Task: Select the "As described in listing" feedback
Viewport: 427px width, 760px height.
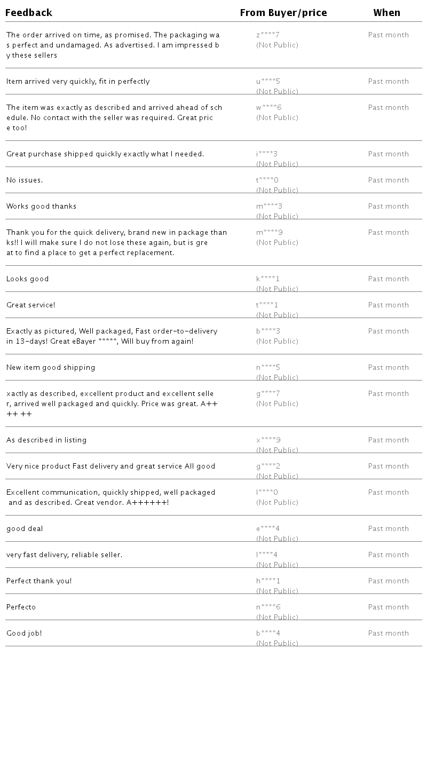Action: click(46, 440)
